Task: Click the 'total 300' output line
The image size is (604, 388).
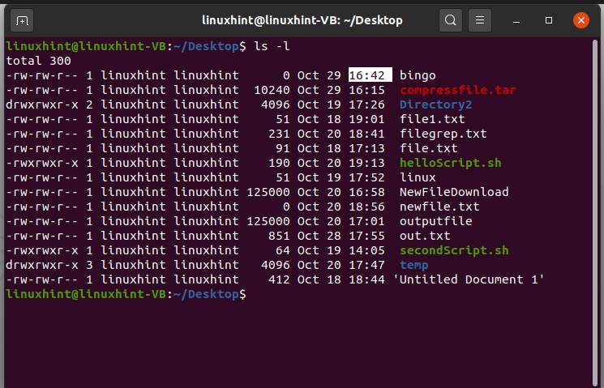Action: 38,61
